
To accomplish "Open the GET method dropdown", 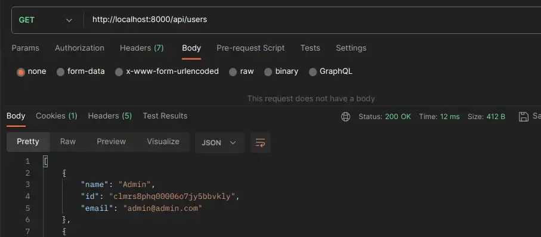I will 45,20.
